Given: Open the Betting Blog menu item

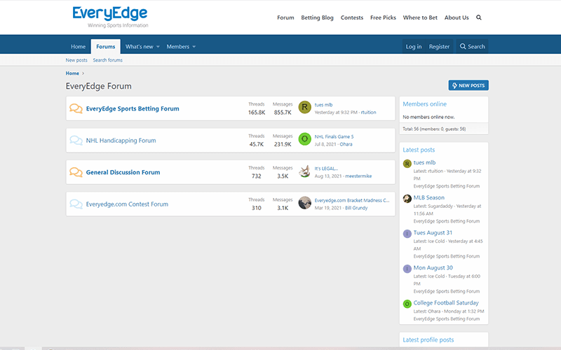Looking at the screenshot, I should coord(317,17).
